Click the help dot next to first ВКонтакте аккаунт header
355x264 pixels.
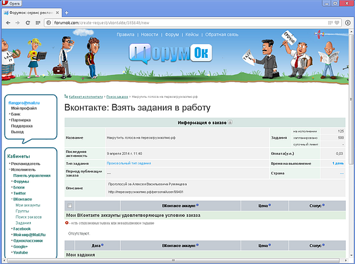pyautogui.click(x=197, y=205)
